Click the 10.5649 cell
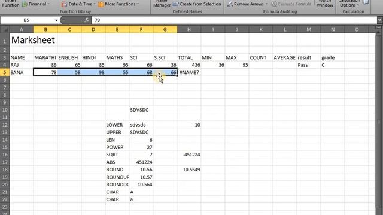Viewport: 383px width, 215px height. [189, 170]
